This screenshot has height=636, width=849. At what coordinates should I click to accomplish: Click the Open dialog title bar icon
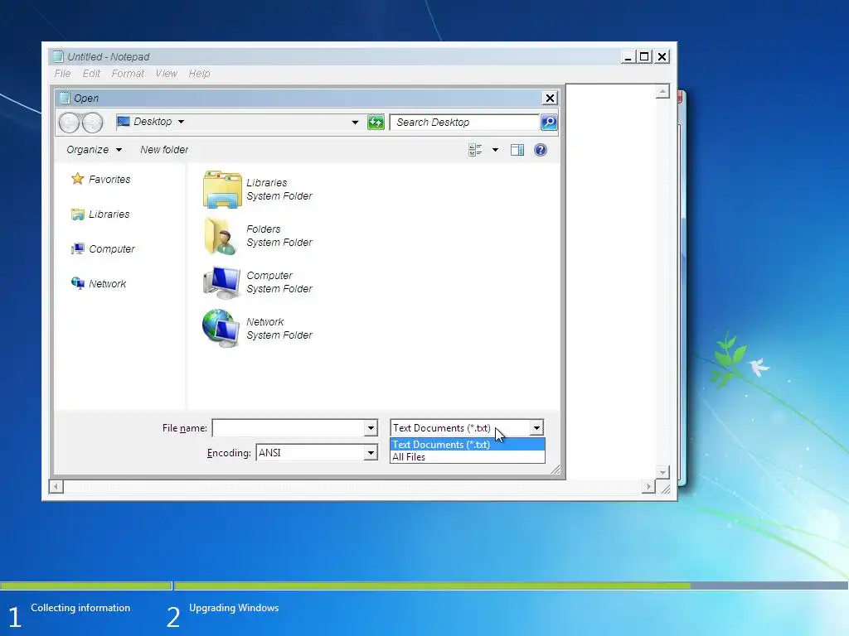65,98
